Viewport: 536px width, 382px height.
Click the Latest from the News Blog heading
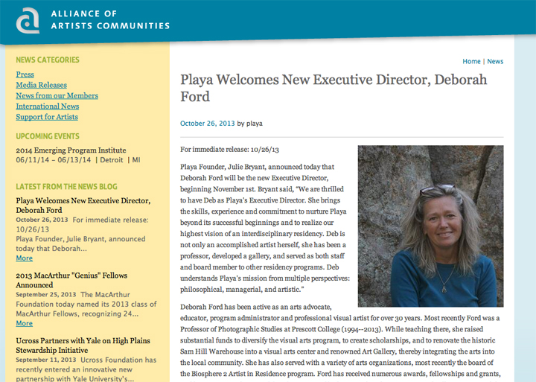tap(67, 187)
